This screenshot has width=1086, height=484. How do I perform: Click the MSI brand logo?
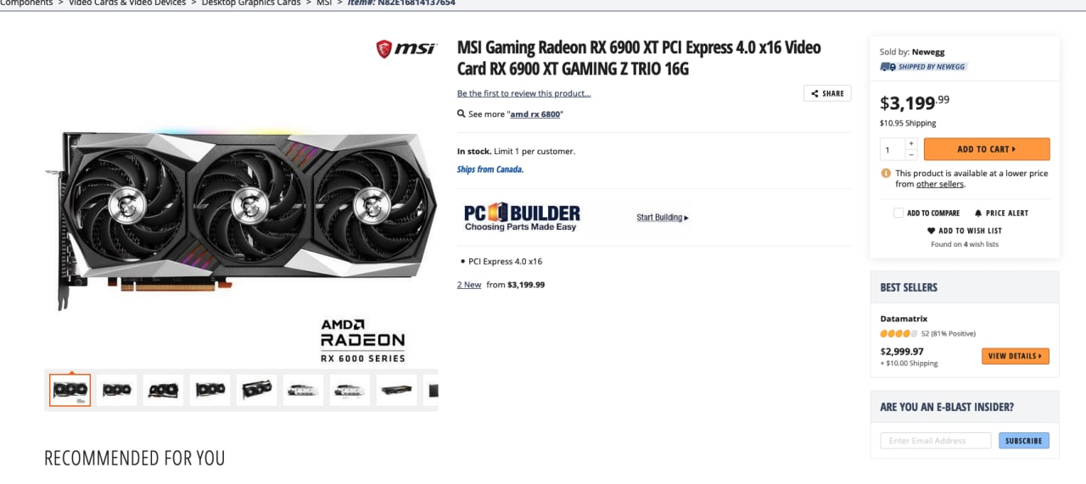(406, 49)
